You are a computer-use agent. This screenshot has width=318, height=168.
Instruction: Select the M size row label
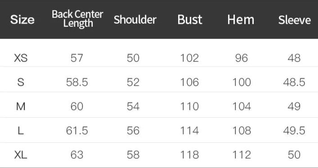pos(21,107)
